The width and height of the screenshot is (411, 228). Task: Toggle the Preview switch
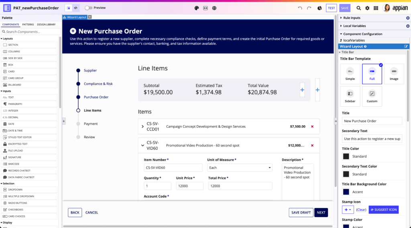pyautogui.click(x=88, y=8)
